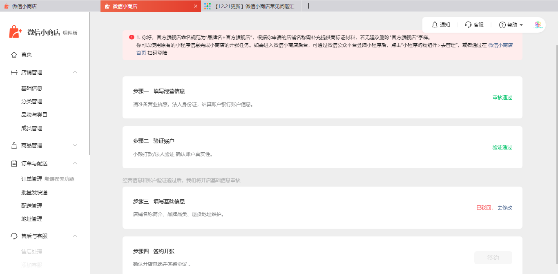
Task: Open 订单管理 in the sidebar
Action: (x=31, y=179)
